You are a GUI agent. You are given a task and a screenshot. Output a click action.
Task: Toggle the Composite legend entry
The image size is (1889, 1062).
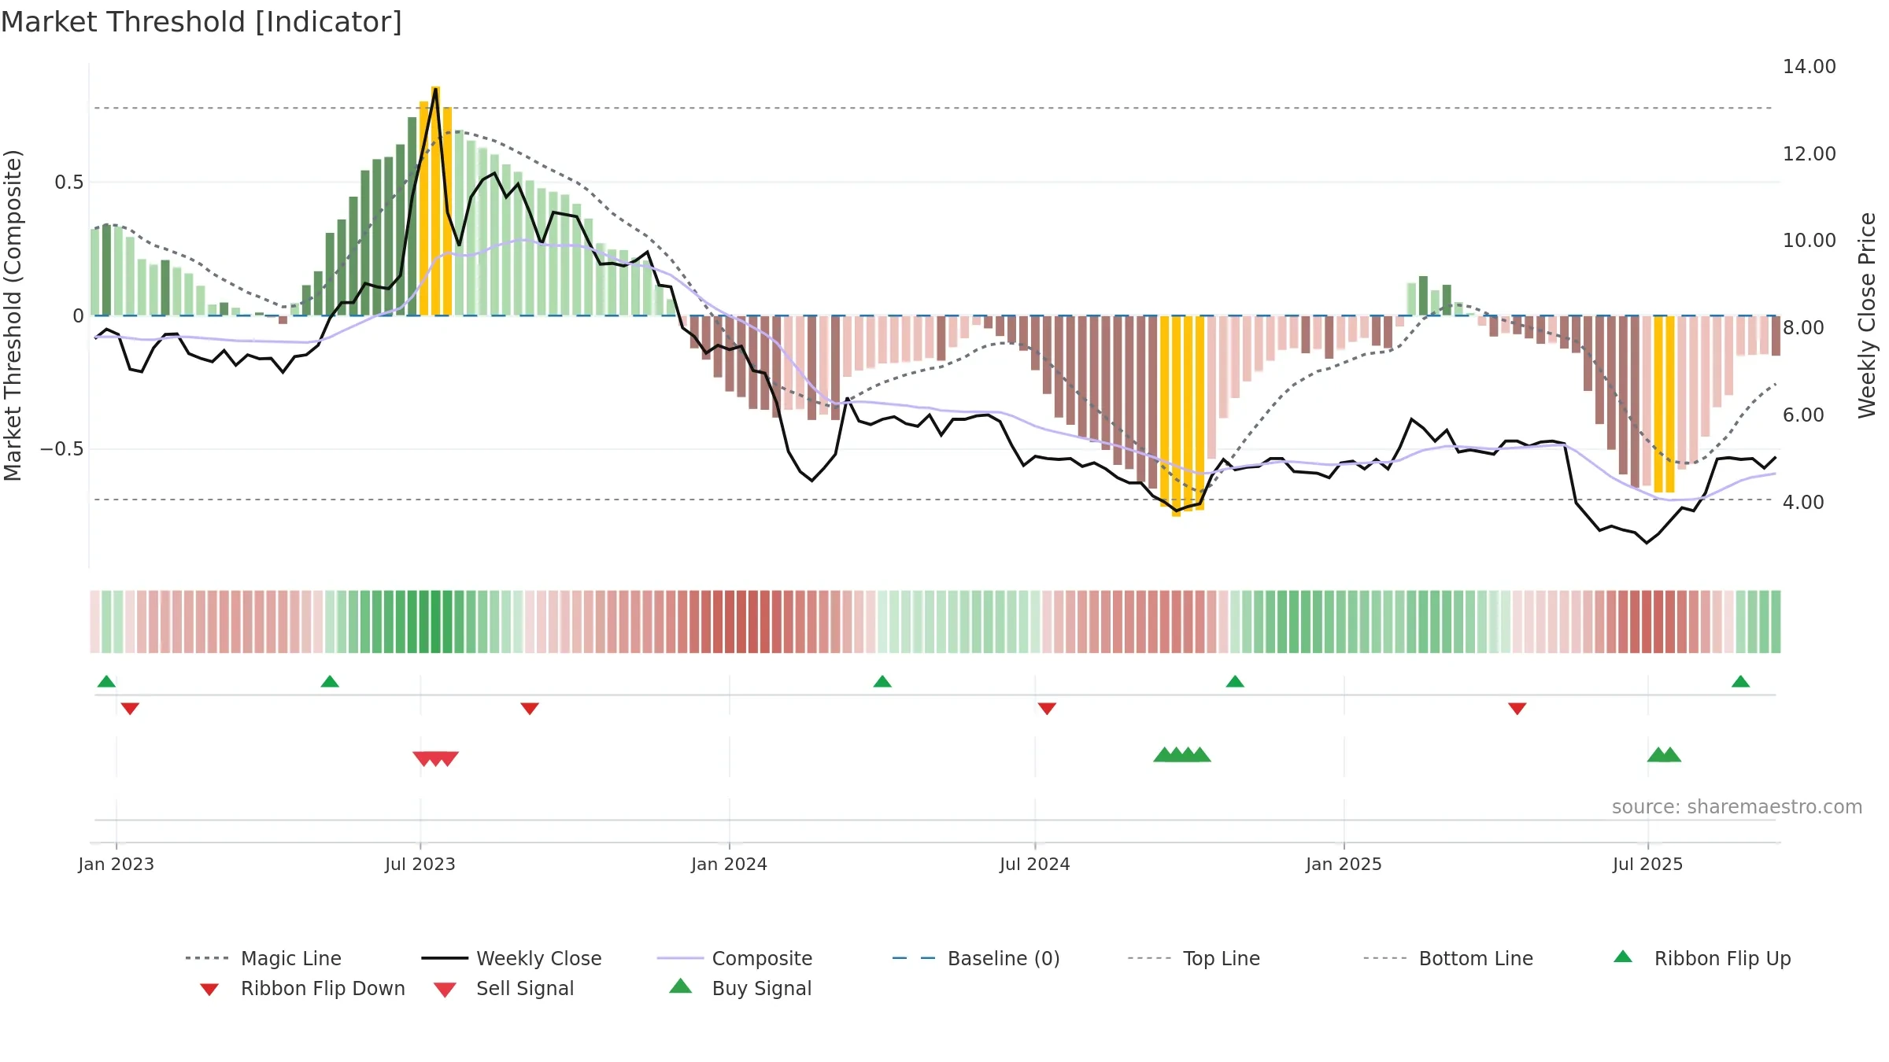734,958
